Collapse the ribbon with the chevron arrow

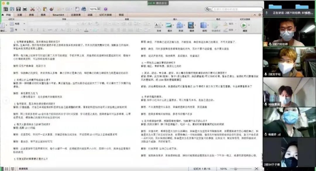[x=255, y=15]
